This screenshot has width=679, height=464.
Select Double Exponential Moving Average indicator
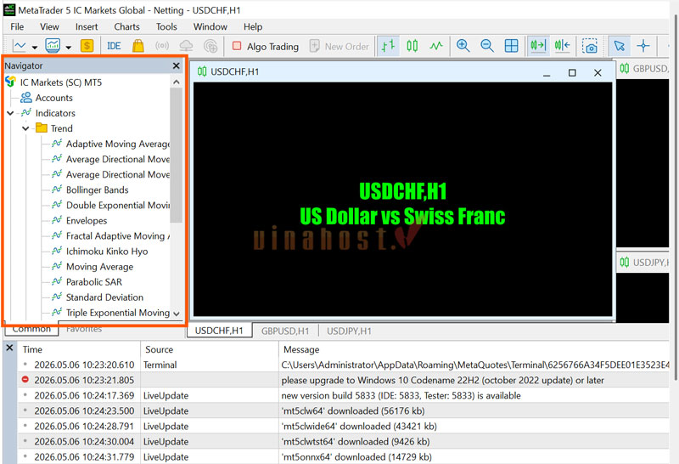point(117,205)
